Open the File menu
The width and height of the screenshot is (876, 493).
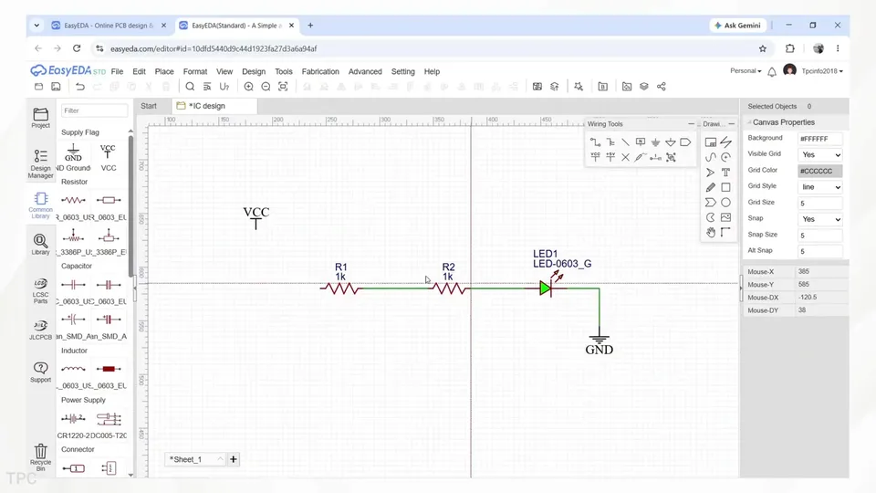coord(117,71)
